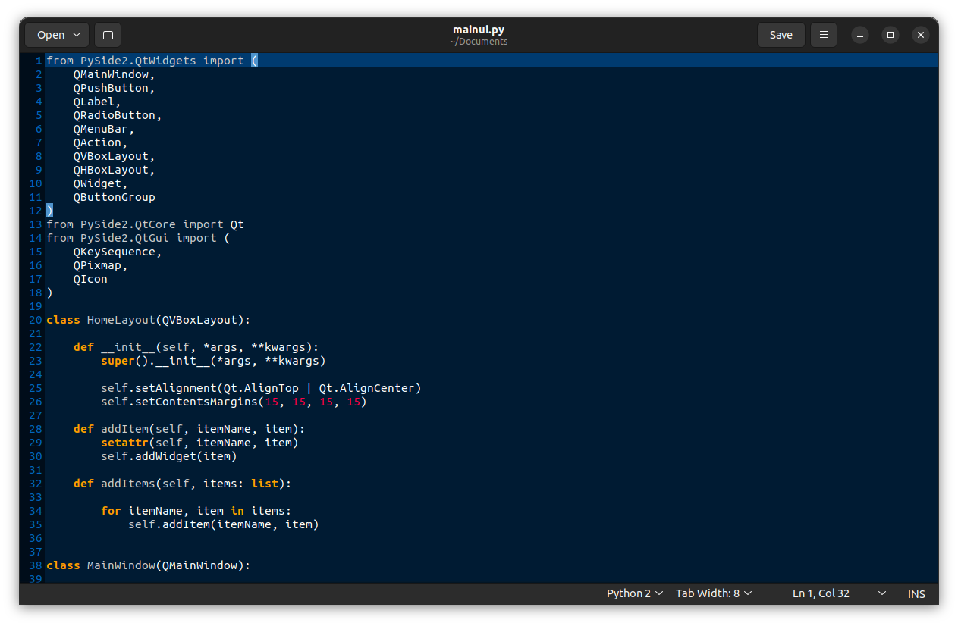Click the highlighted closing parenthesis on line 12
This screenshot has height=626, width=958.
coord(50,211)
